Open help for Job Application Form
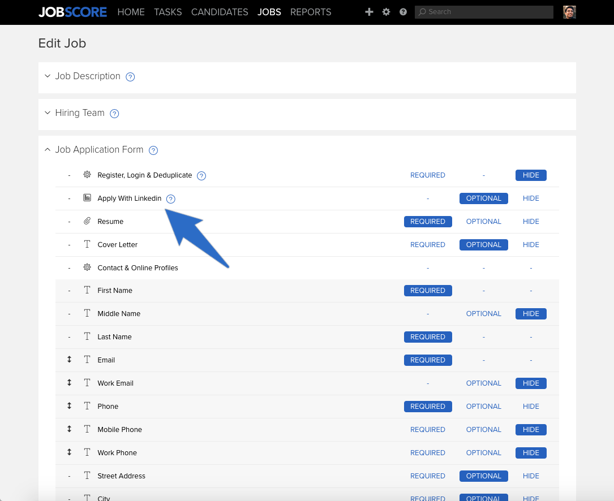The width and height of the screenshot is (614, 501). (153, 150)
